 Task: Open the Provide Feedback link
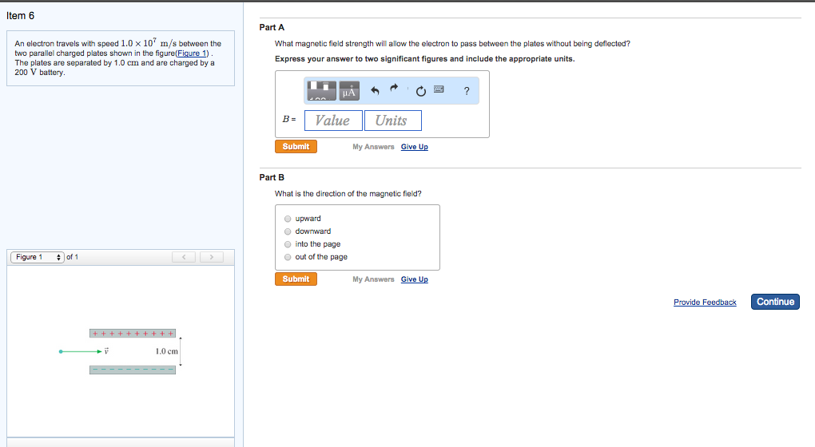pyautogui.click(x=705, y=303)
